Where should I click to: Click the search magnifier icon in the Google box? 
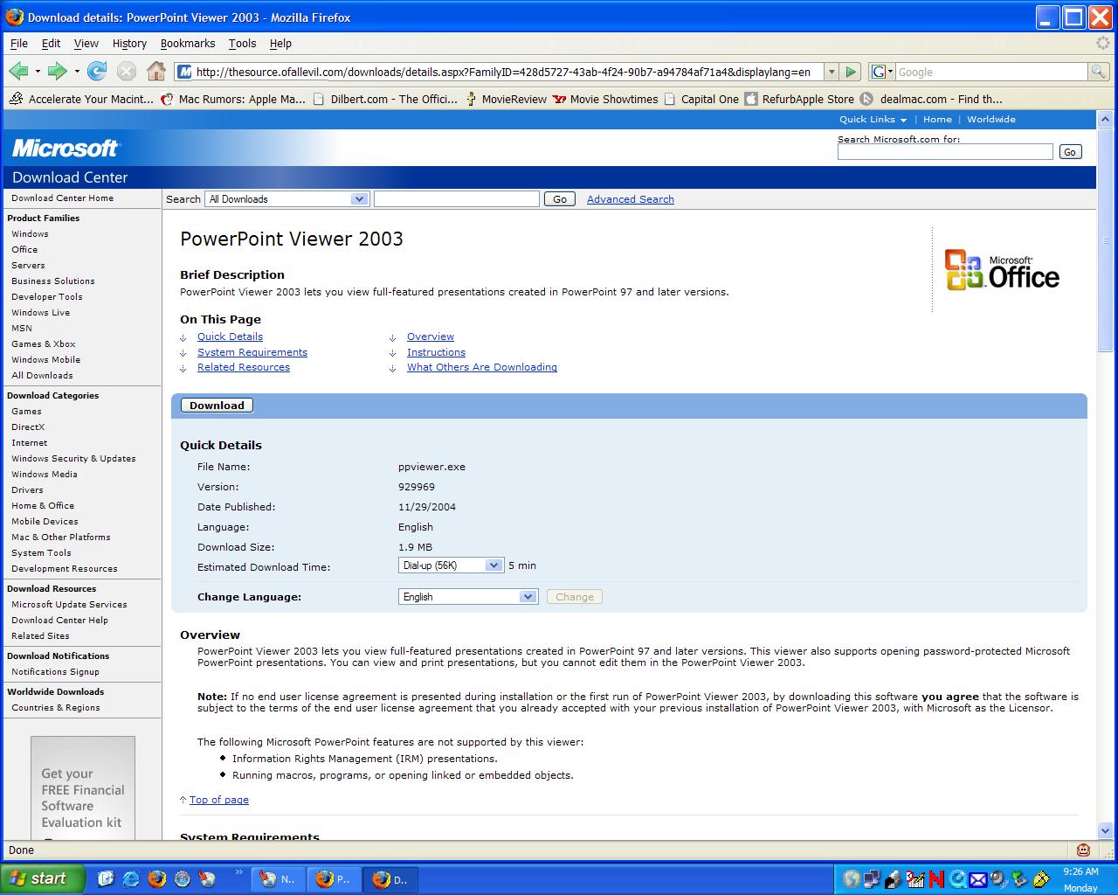coord(1098,72)
